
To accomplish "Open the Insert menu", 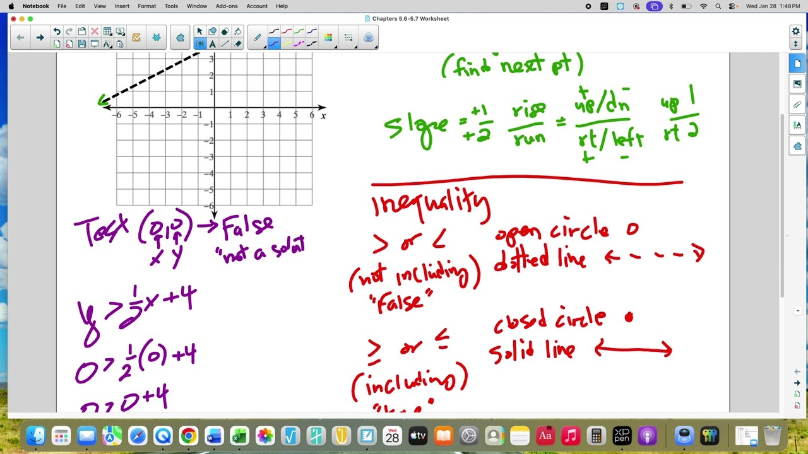I will [122, 6].
